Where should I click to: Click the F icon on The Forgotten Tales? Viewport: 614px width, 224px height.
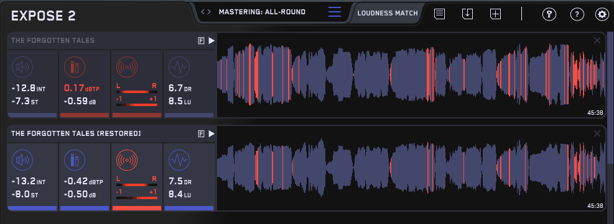202,40
